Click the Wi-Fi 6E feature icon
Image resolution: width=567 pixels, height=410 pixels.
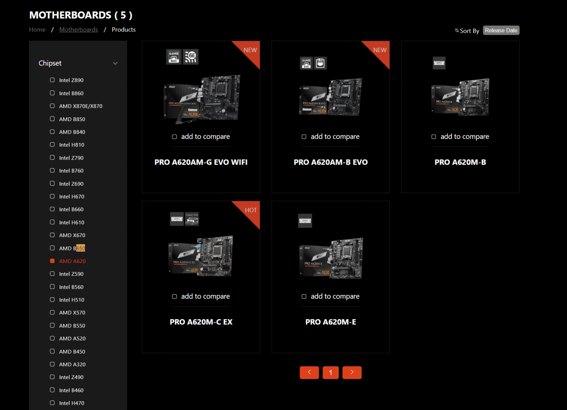(191, 57)
